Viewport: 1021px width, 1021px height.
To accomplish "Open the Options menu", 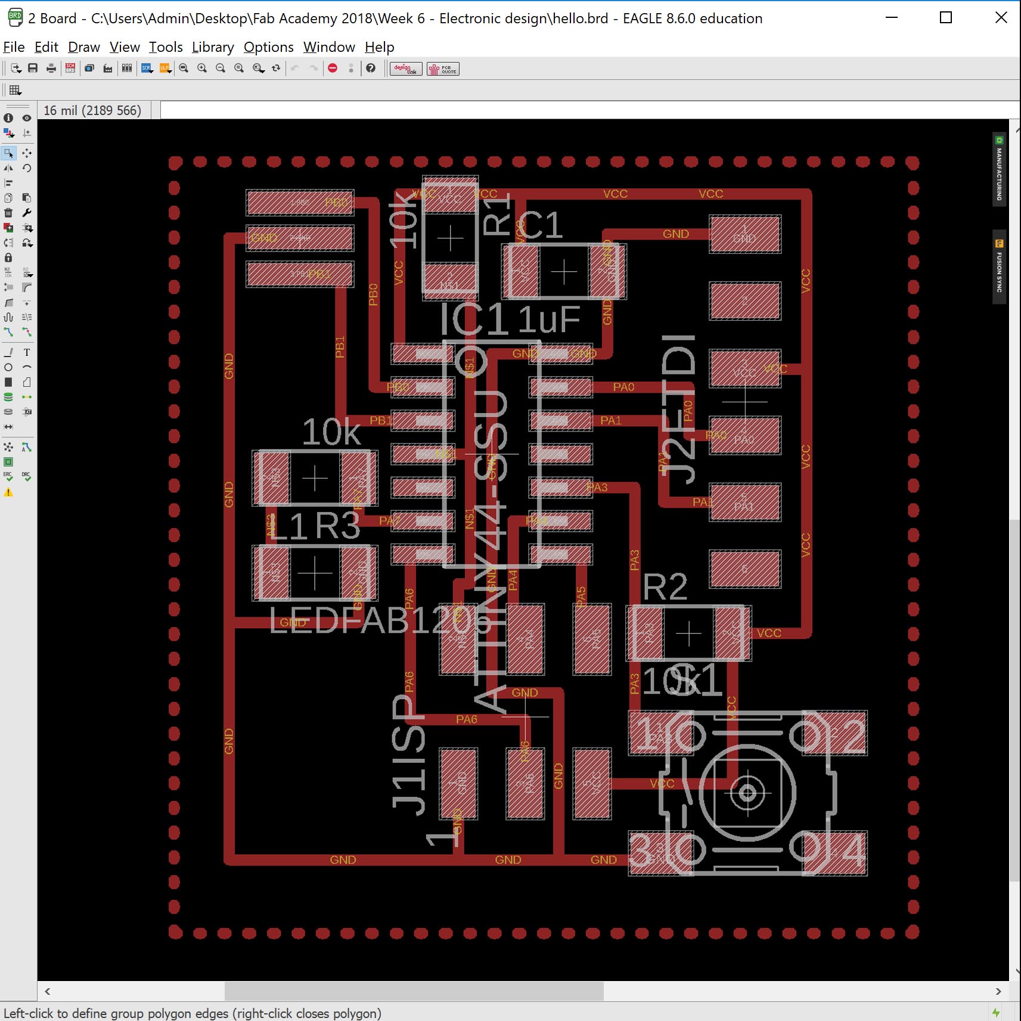I will tap(269, 47).
